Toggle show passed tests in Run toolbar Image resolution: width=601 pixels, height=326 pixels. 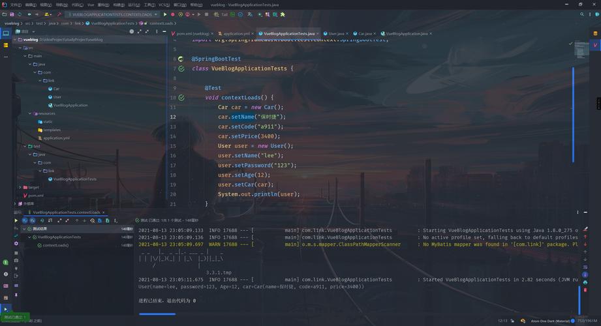click(25, 220)
